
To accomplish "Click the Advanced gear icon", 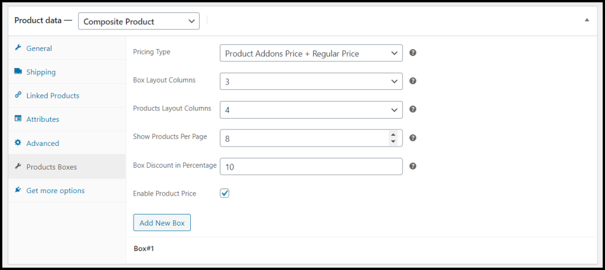I will point(18,143).
